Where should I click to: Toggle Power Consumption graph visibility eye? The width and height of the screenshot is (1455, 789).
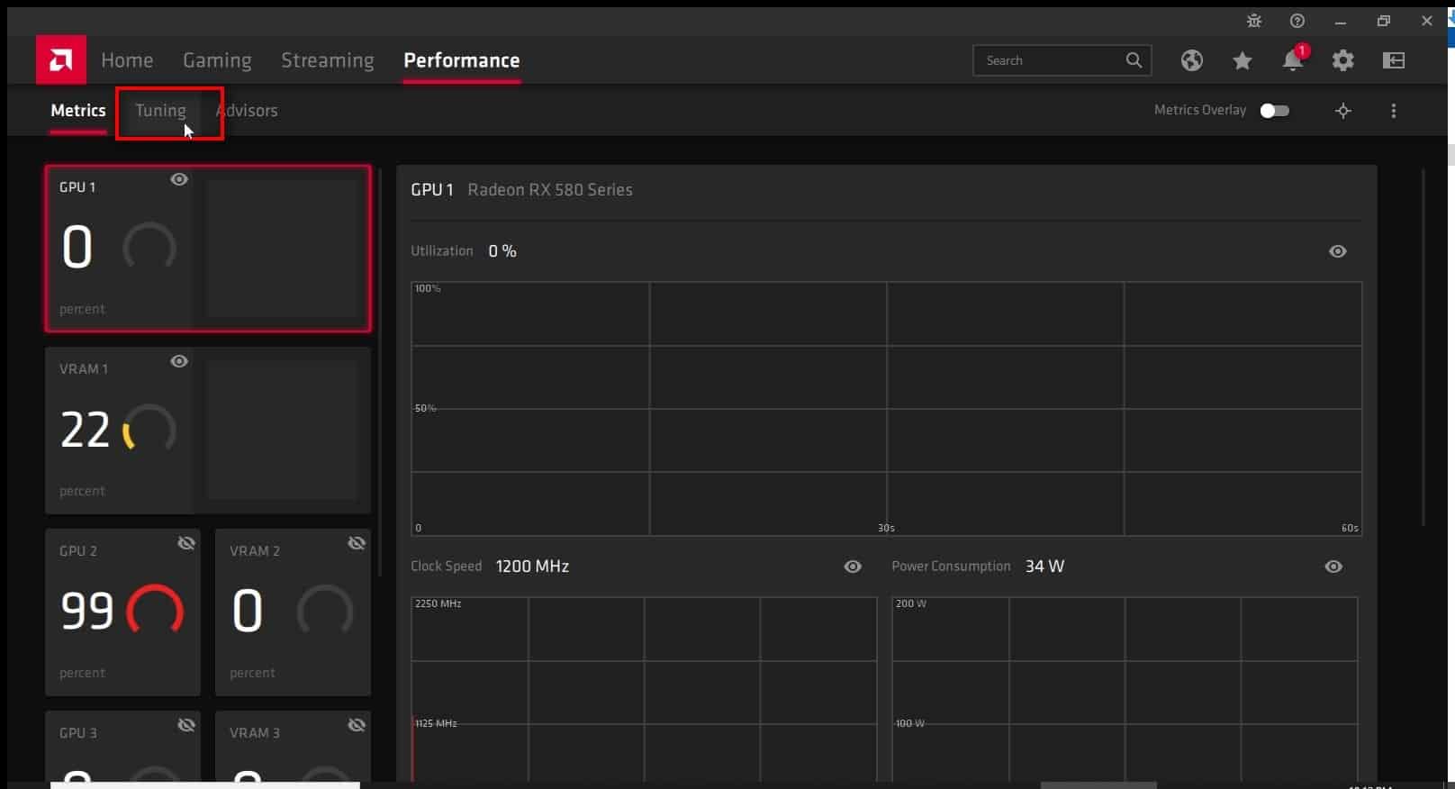(x=1333, y=567)
